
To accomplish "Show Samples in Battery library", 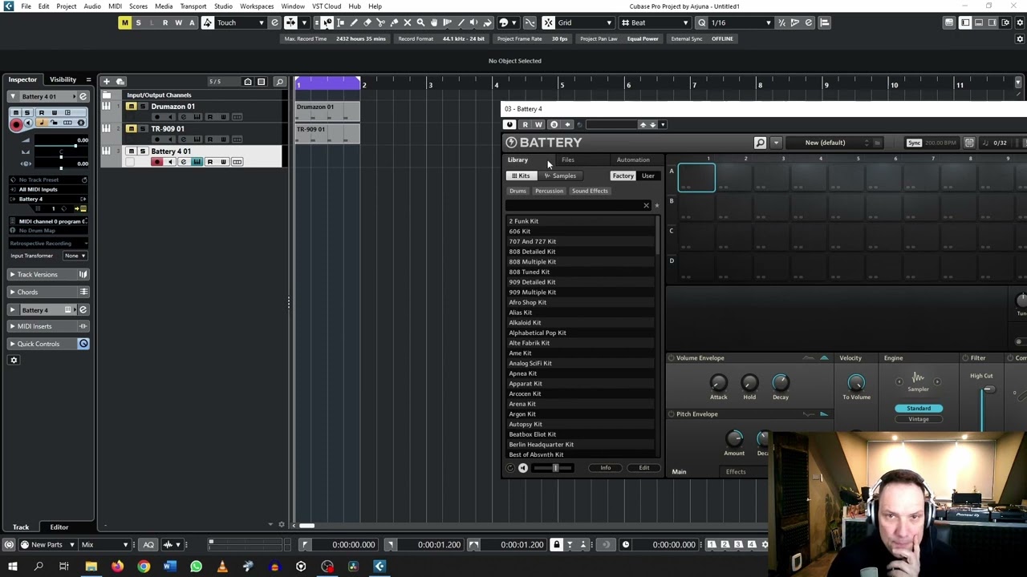I will coord(560,176).
